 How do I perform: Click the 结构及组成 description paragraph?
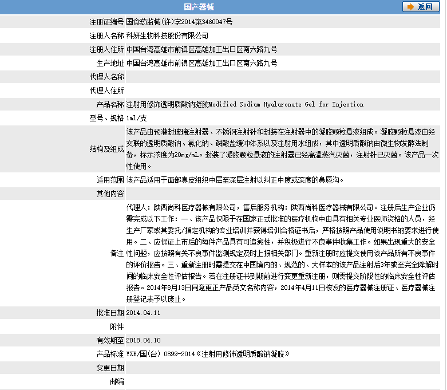pyautogui.click(x=280, y=149)
